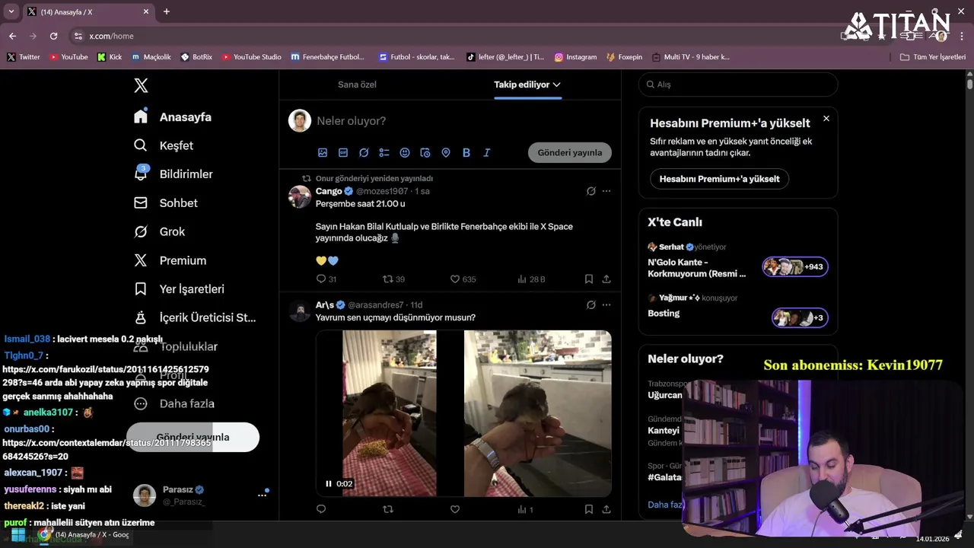974x548 pixels.
Task: Open Onur gönderiyi yeniden yayınladı link
Action: click(374, 178)
